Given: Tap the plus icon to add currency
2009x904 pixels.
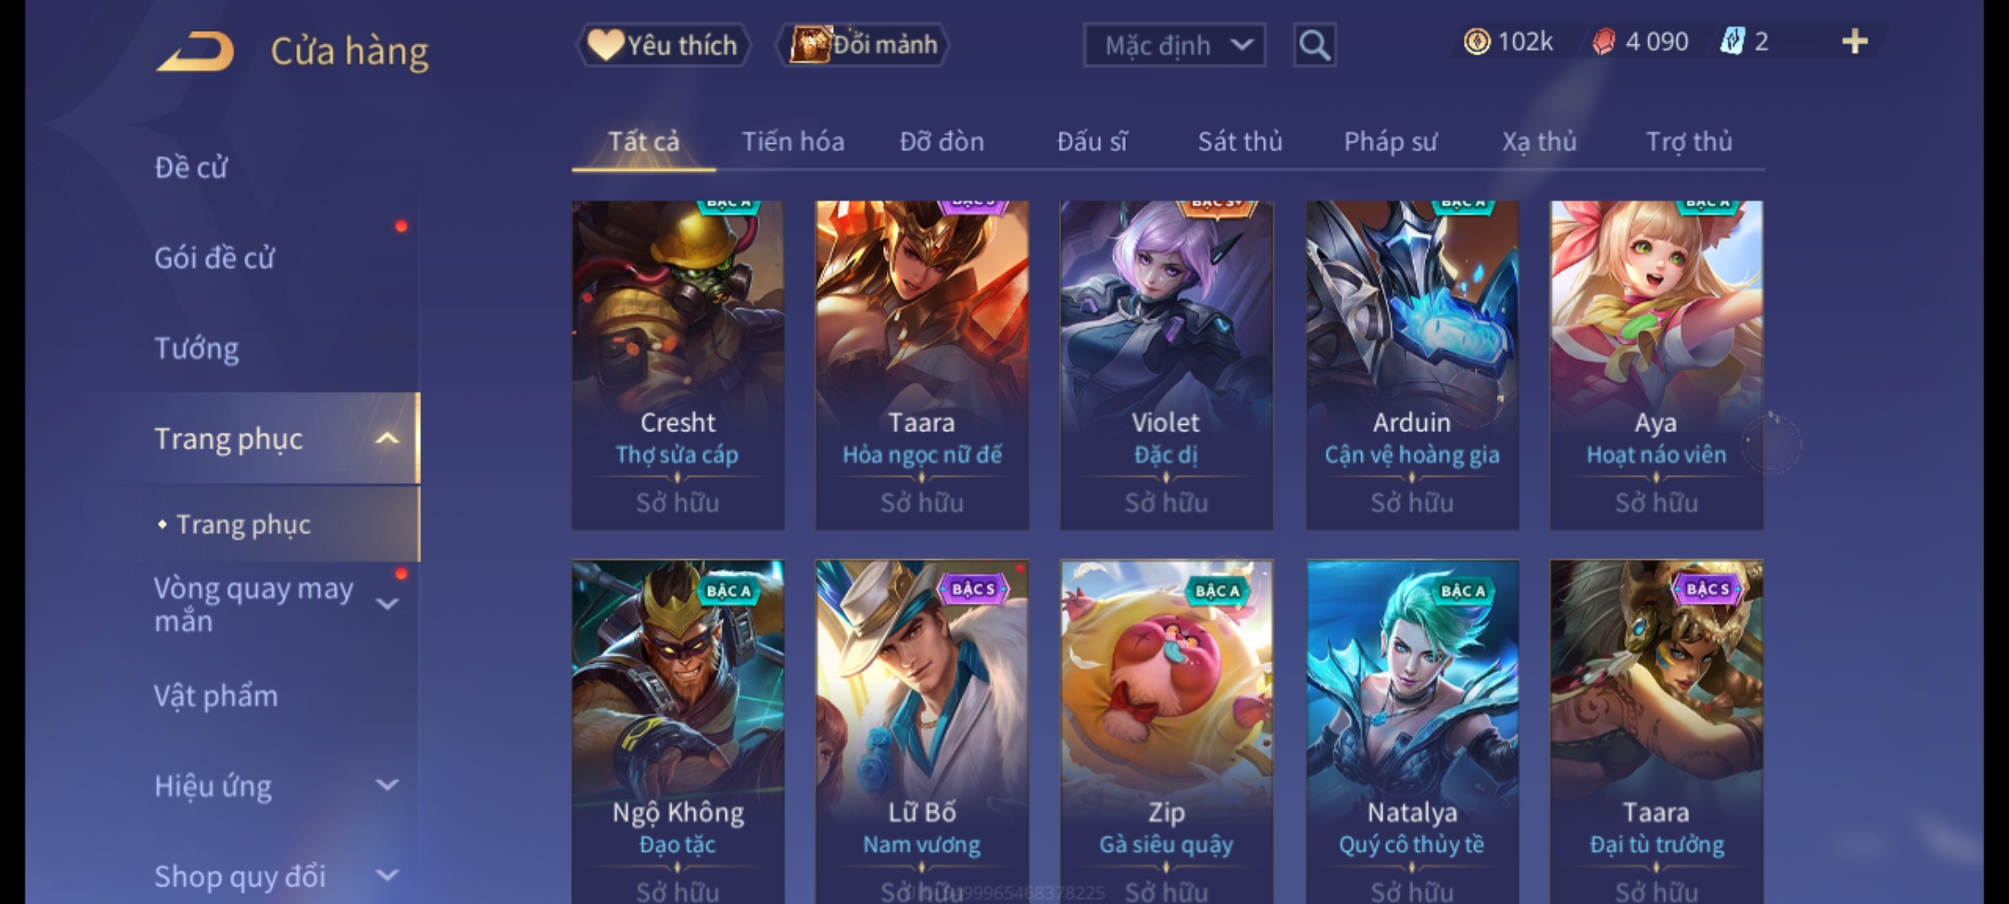Looking at the screenshot, I should tap(1855, 42).
